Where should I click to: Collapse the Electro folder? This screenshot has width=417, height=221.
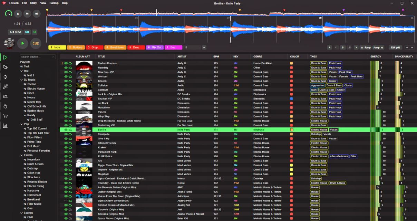click(x=21, y=155)
